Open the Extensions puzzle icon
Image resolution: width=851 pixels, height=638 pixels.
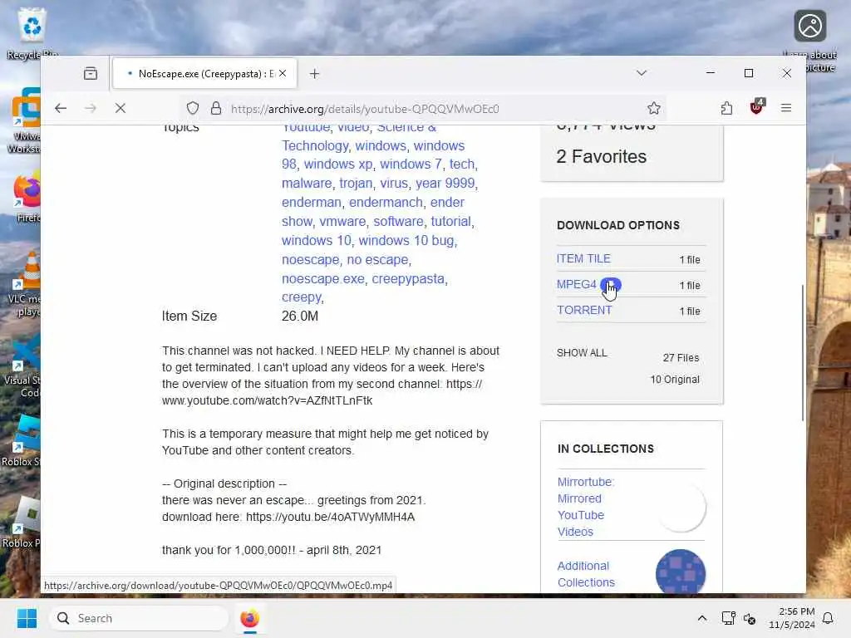click(x=726, y=108)
